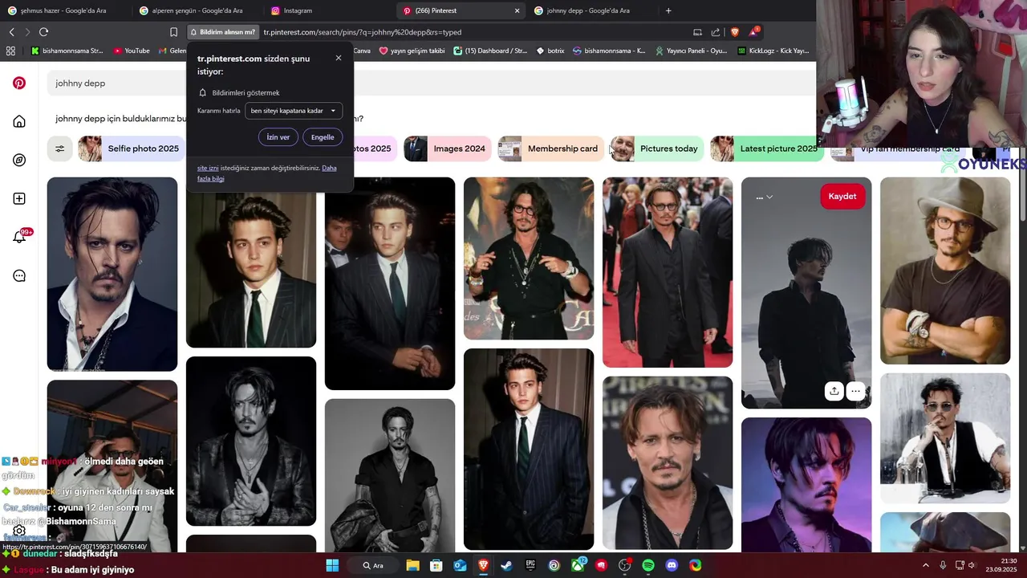Close the (266) Pinterest tab
The width and height of the screenshot is (1027, 578).
pyautogui.click(x=517, y=10)
